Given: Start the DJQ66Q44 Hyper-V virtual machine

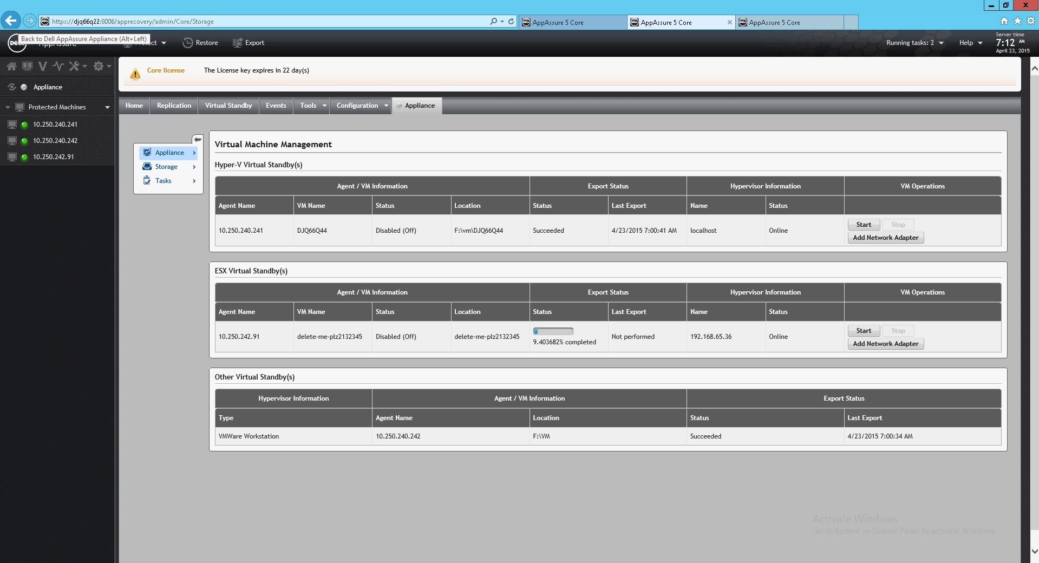Looking at the screenshot, I should [x=864, y=225].
